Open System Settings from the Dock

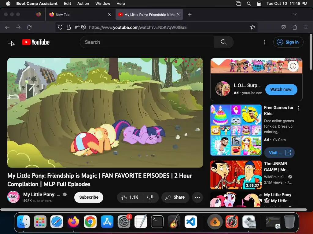(x=124, y=222)
